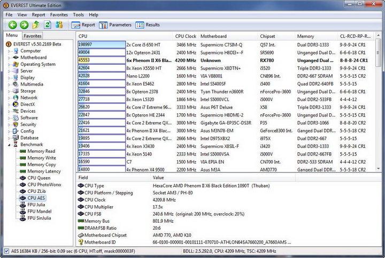Screen dimensions: 385x258
Task: Sort by the CPU Clock column header
Action: point(186,36)
